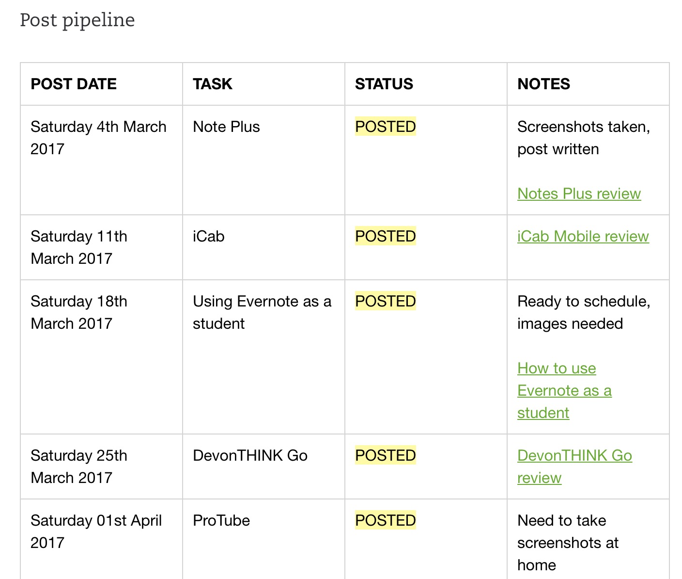Click the Post pipeline heading
The width and height of the screenshot is (682, 579).
pos(77,20)
